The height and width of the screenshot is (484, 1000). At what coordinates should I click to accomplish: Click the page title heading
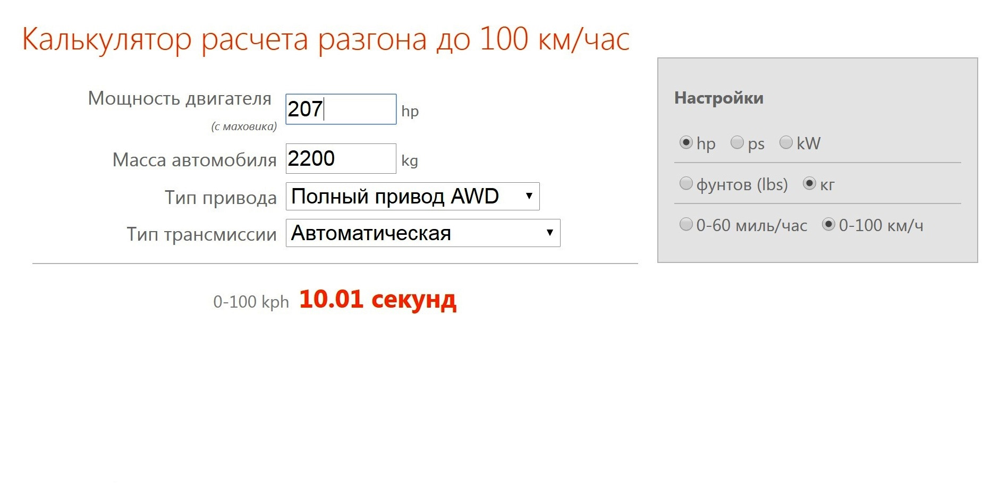326,39
